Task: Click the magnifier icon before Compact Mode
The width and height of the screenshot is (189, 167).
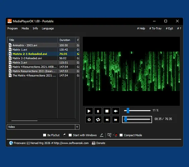Action: click(109, 135)
